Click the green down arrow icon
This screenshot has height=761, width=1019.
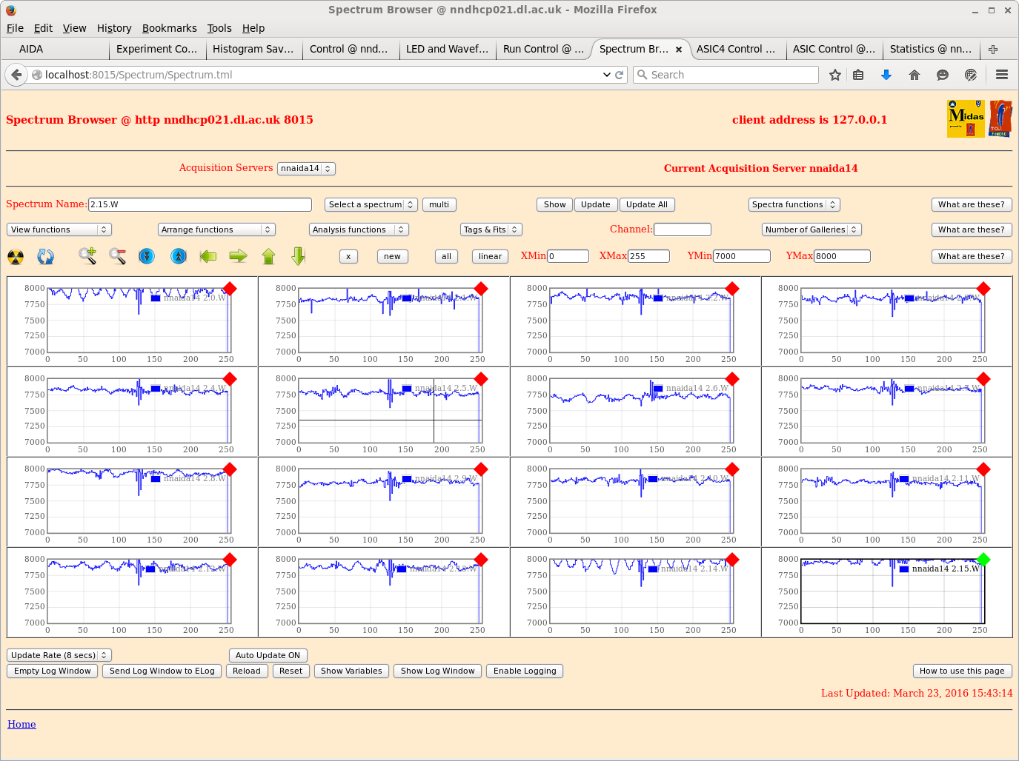point(299,256)
